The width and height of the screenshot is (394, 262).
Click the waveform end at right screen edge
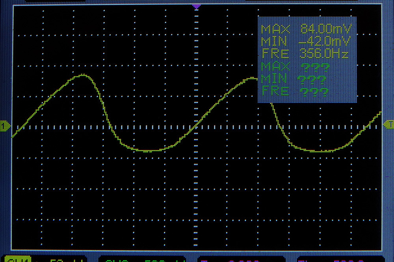click(380, 113)
